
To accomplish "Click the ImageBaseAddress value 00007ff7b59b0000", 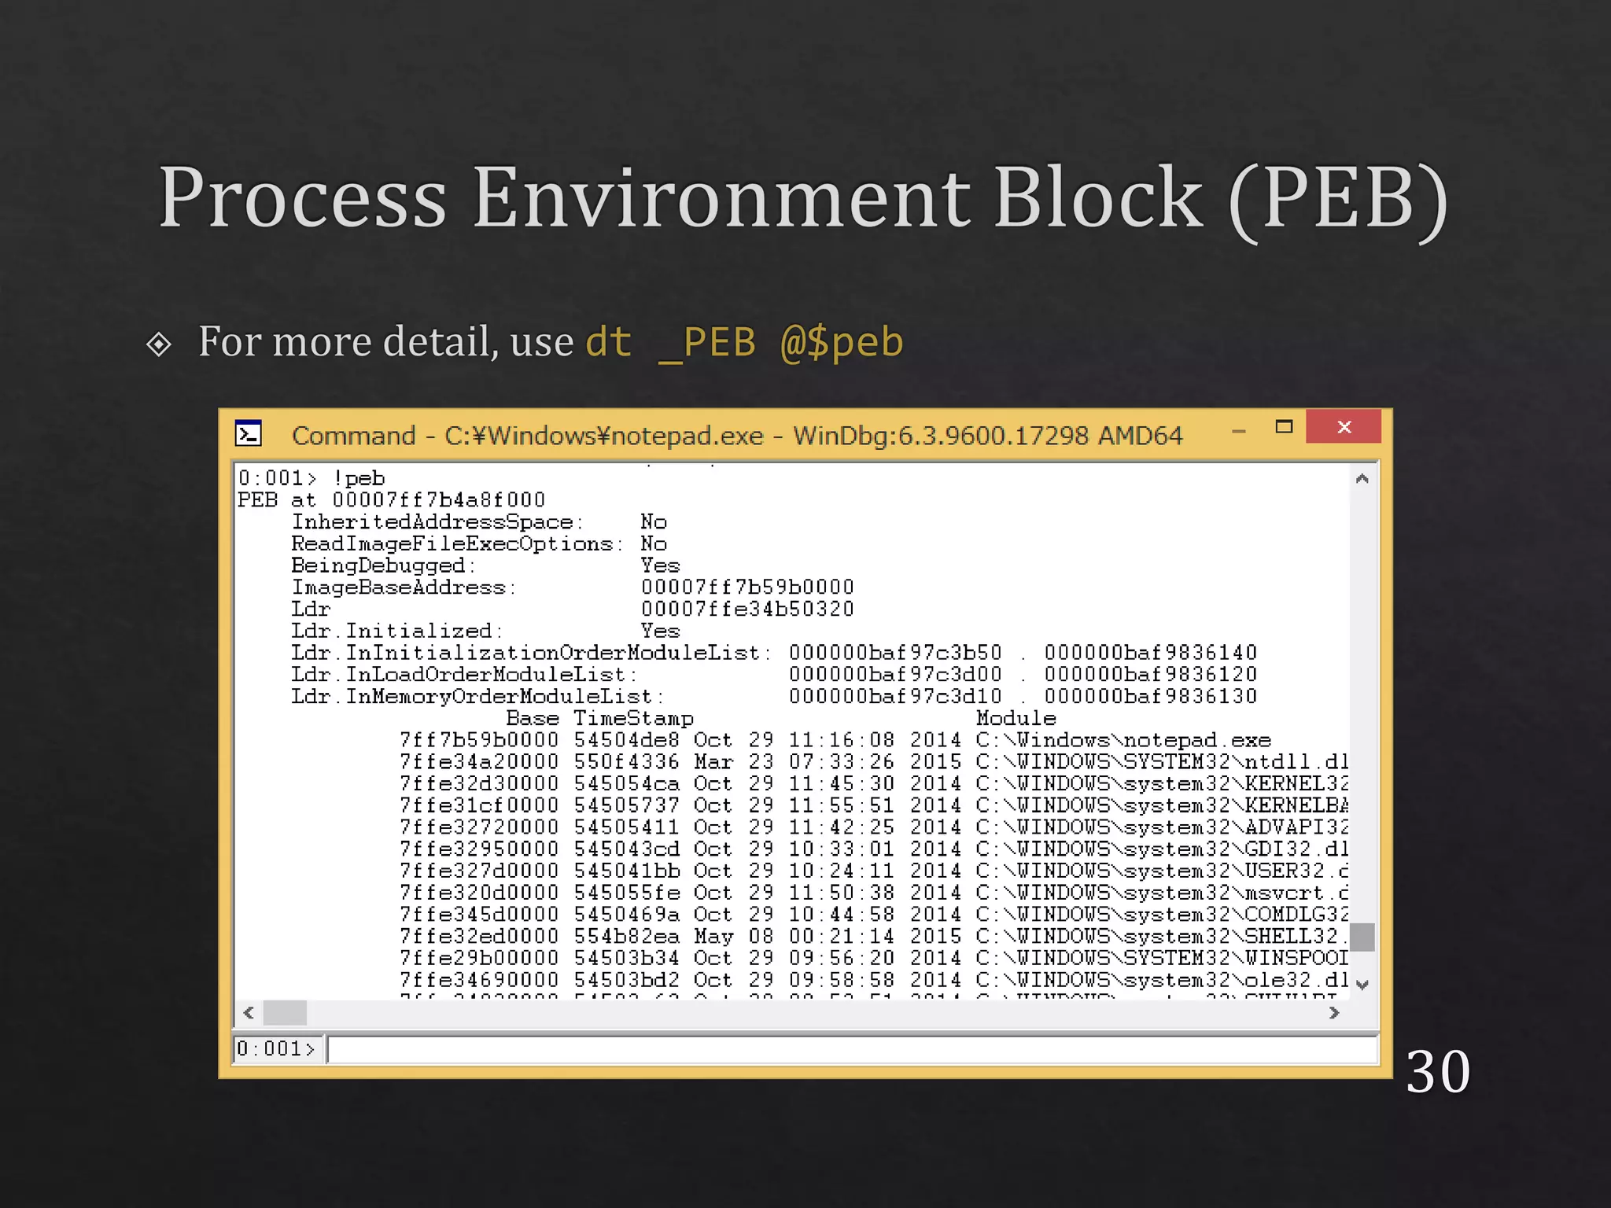I will click(x=747, y=587).
